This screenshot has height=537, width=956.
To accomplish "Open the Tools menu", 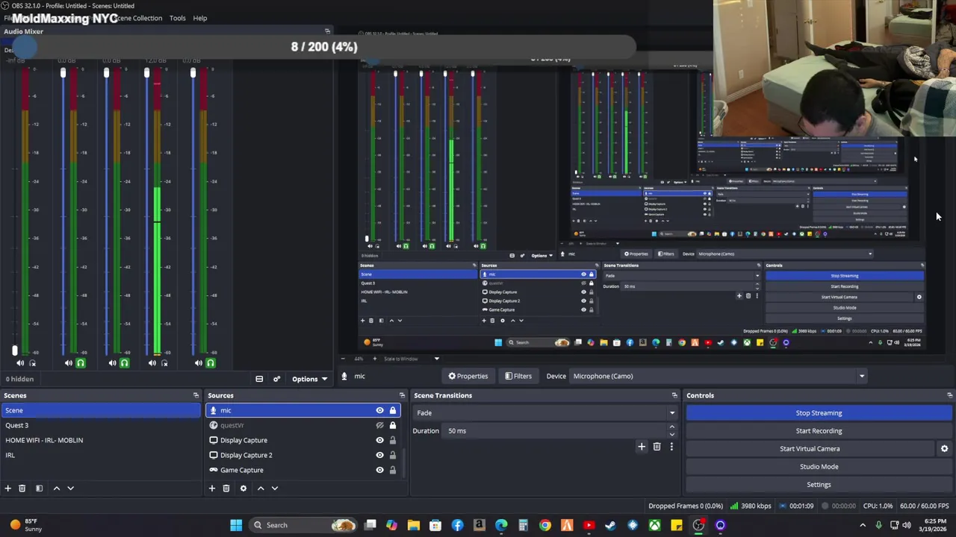I will 177,18.
